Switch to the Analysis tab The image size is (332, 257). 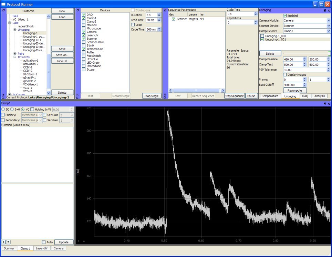point(320,96)
